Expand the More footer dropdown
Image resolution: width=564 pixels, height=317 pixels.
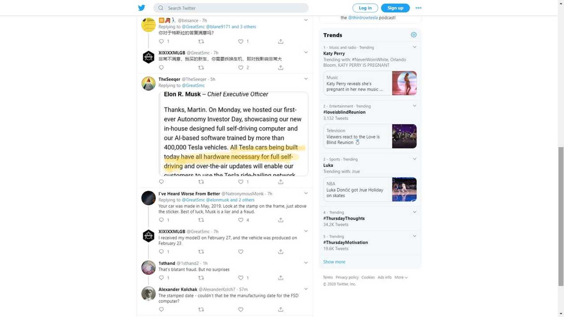pos(401,277)
